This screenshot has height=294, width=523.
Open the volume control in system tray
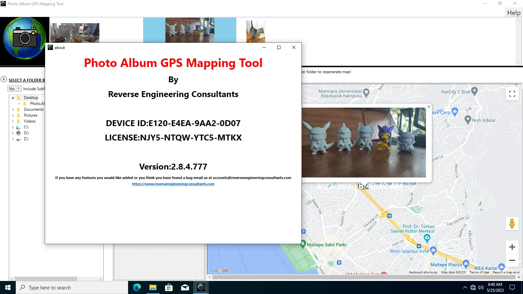481,287
